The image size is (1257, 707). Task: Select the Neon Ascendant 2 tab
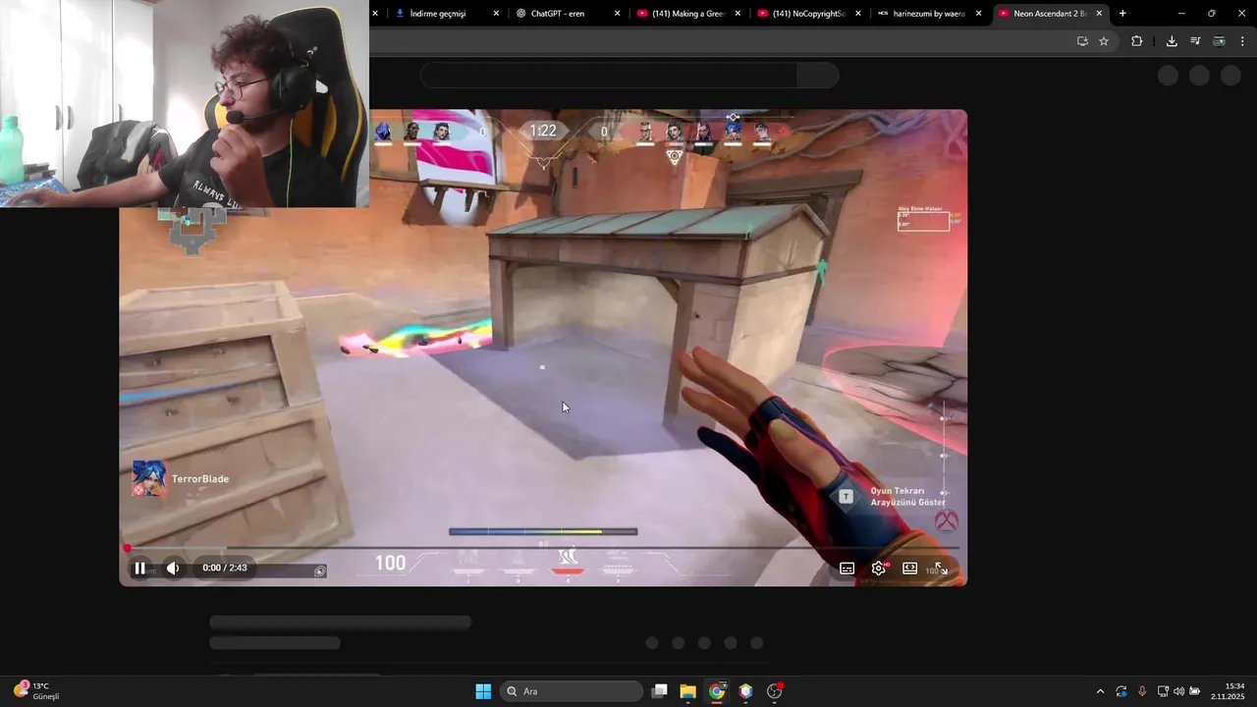1049,14
